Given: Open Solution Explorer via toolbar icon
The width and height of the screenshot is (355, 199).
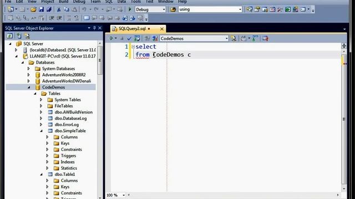Looking at the screenshot, I should (x=249, y=9).
